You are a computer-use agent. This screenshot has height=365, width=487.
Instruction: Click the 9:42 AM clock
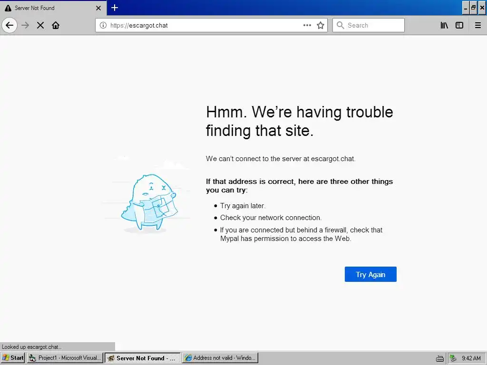pyautogui.click(x=471, y=358)
